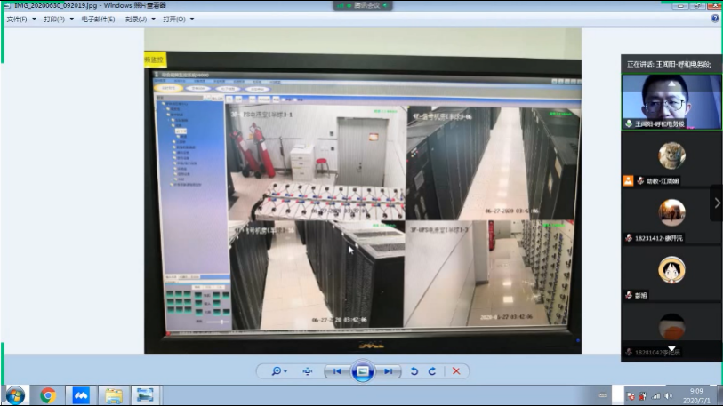Click the help question mark icon
The width and height of the screenshot is (723, 406).
point(715,19)
